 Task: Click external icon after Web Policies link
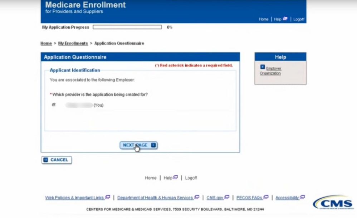108,197
